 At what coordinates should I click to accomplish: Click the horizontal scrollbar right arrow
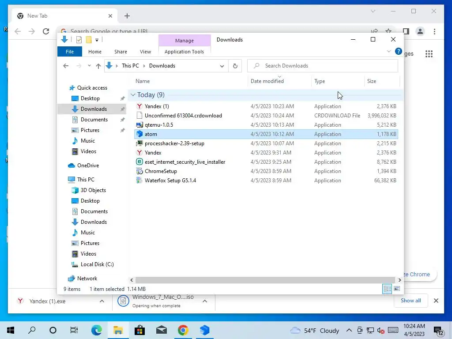399,280
